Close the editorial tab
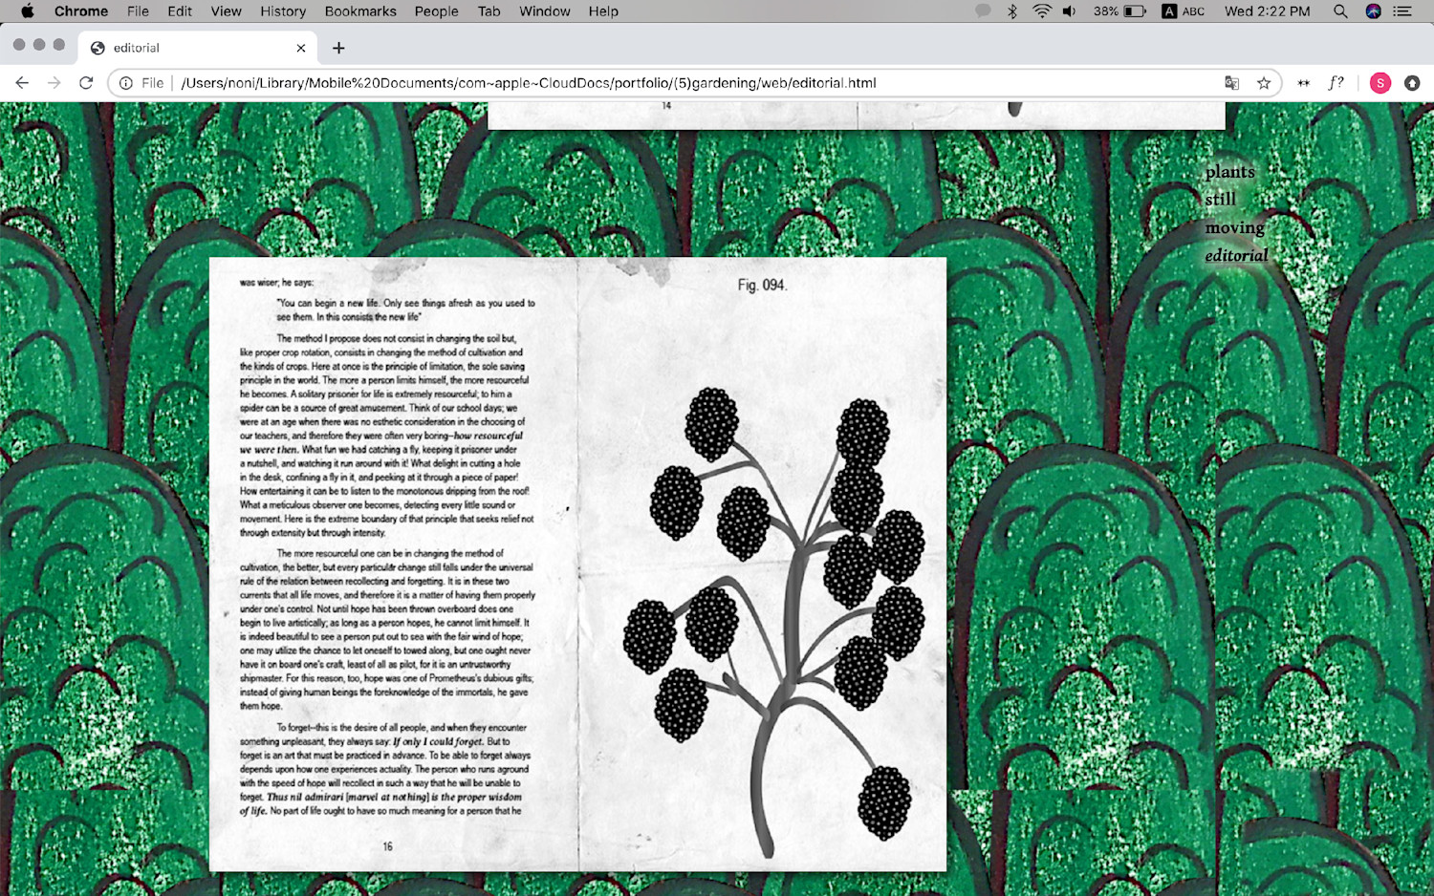This screenshot has width=1434, height=896. coord(301,48)
